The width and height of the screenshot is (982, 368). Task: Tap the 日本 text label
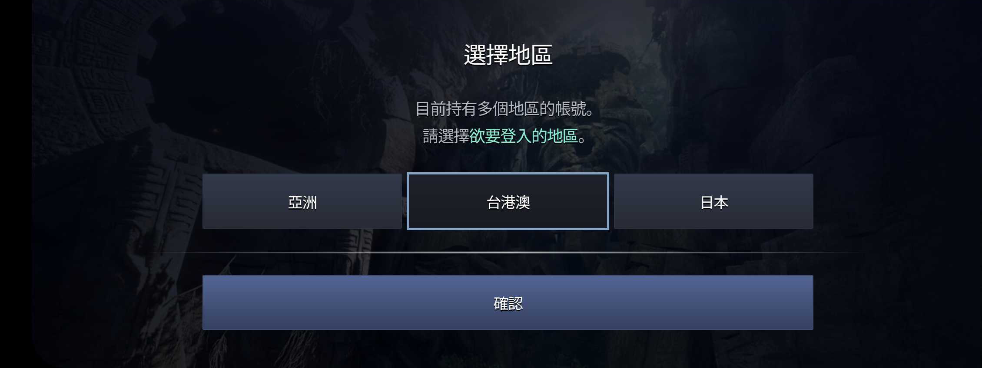714,203
